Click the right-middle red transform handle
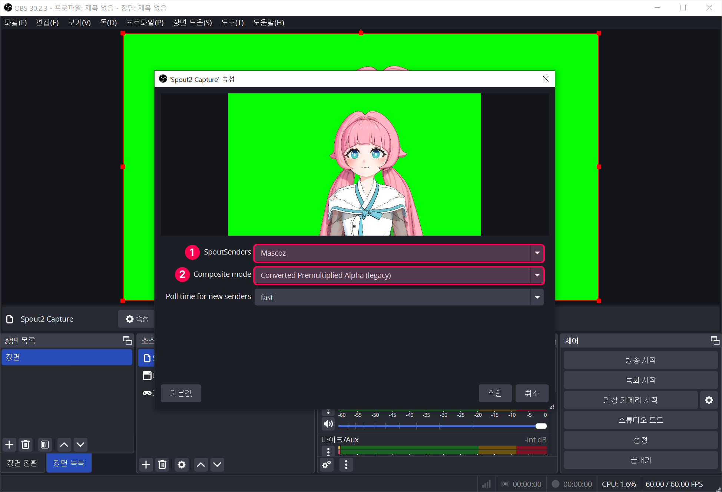Viewport: 722px width, 492px height. (x=599, y=167)
